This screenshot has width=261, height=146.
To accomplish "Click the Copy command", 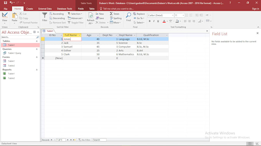I will (x=24, y=18).
